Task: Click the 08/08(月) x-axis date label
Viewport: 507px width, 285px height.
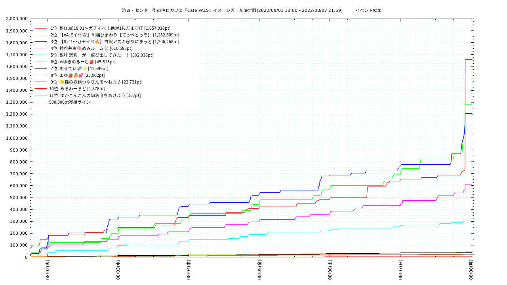Action: (x=471, y=270)
